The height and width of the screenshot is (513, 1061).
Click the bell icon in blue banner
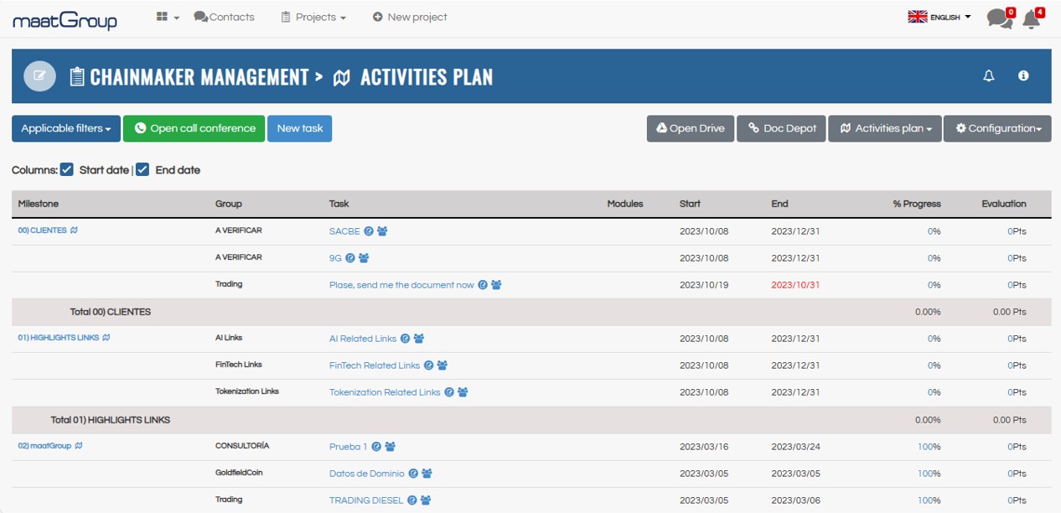coord(989,75)
